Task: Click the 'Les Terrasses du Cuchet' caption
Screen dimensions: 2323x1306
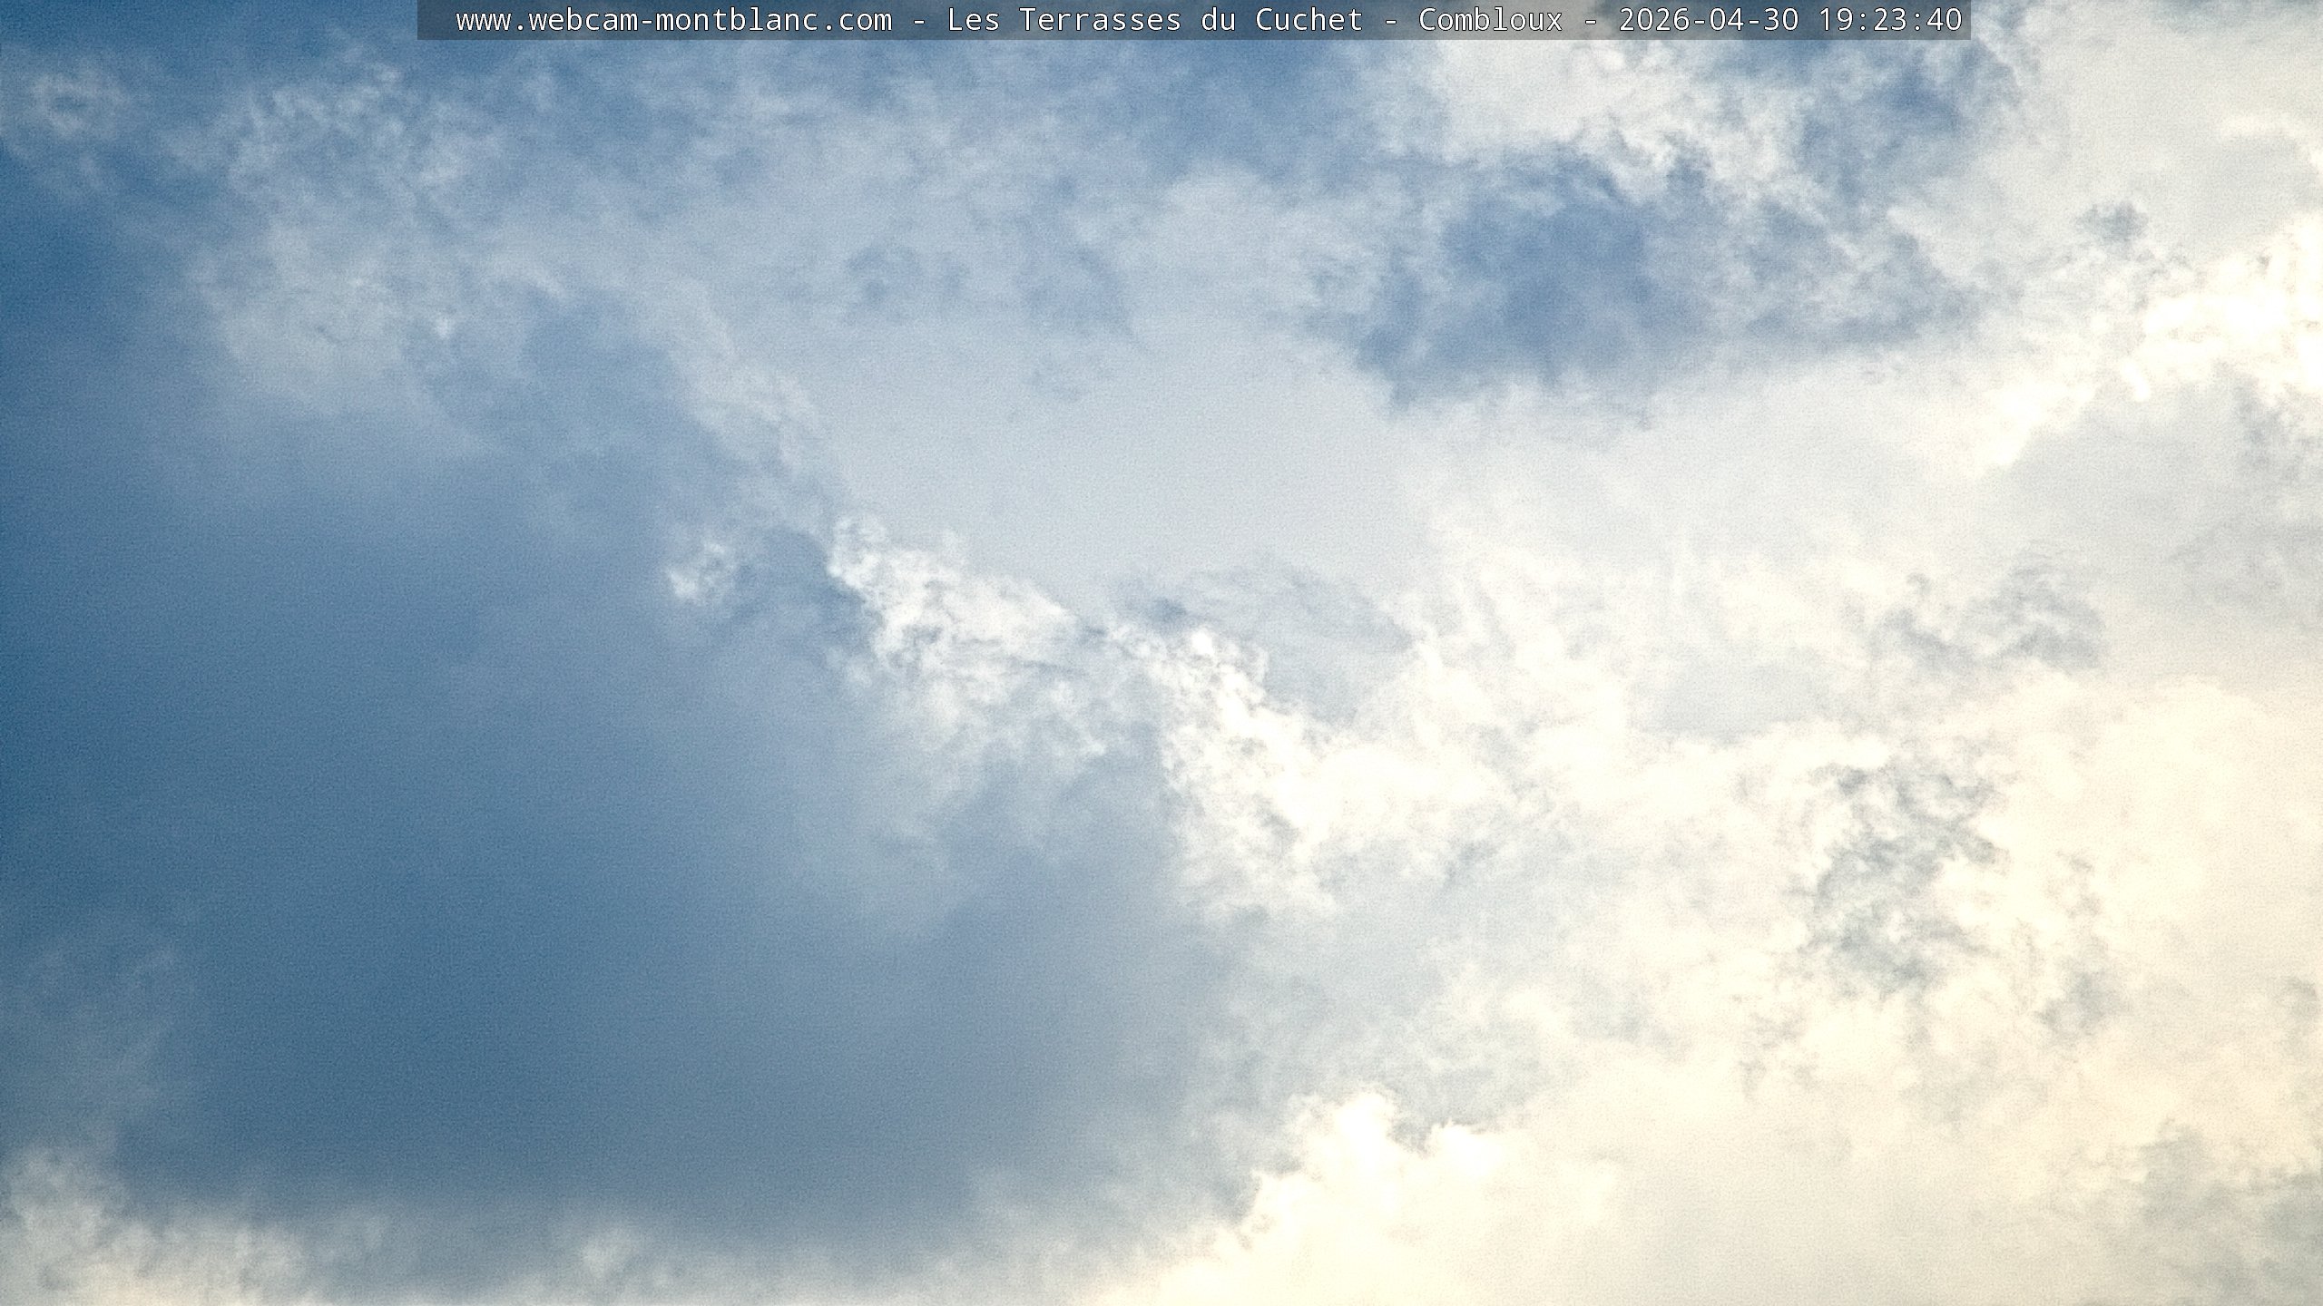Action: click(x=1154, y=20)
